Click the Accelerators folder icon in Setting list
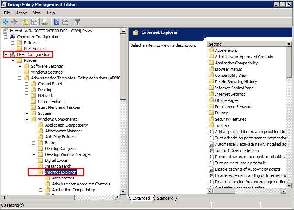294x210 pixels. 211,50
